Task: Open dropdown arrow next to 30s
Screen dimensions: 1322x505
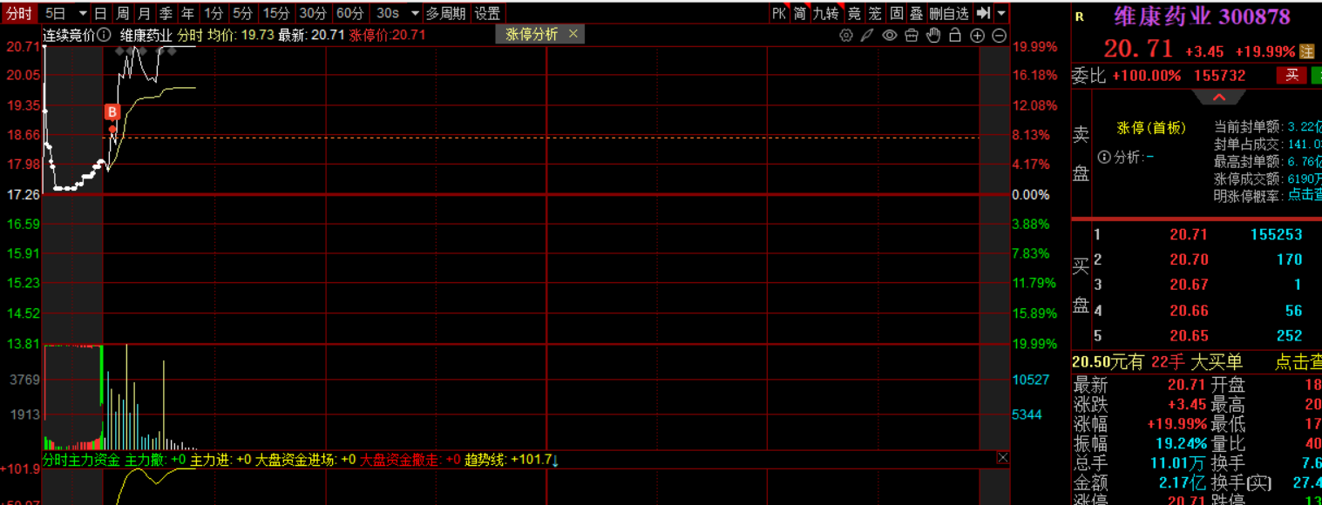Action: [x=414, y=13]
